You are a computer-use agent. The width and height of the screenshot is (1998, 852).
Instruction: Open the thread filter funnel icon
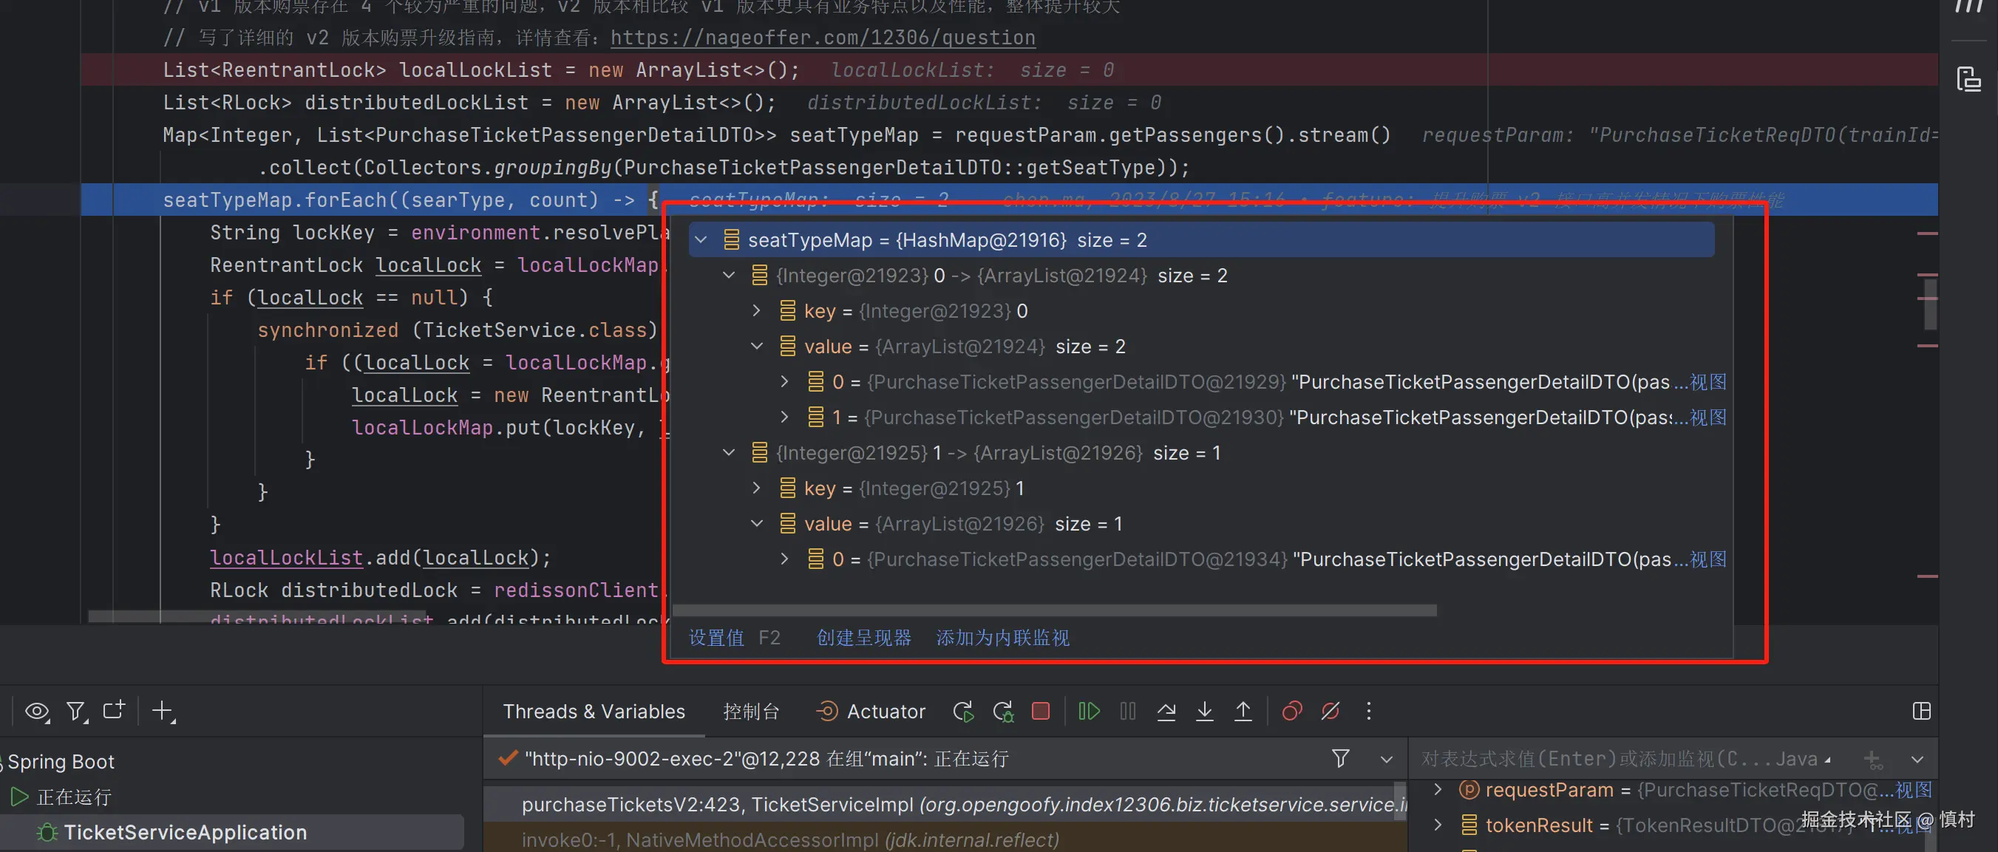(x=1339, y=758)
